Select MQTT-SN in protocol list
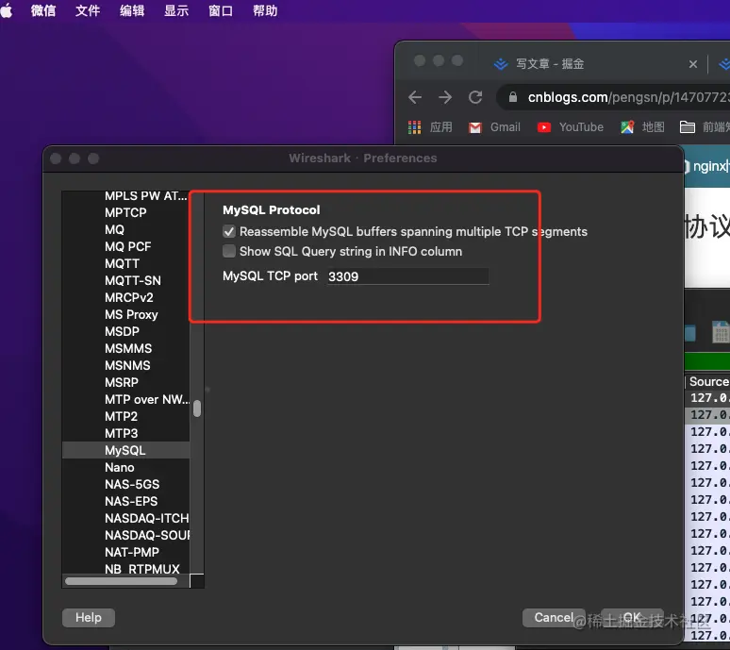This screenshot has height=650, width=730. click(x=125, y=280)
